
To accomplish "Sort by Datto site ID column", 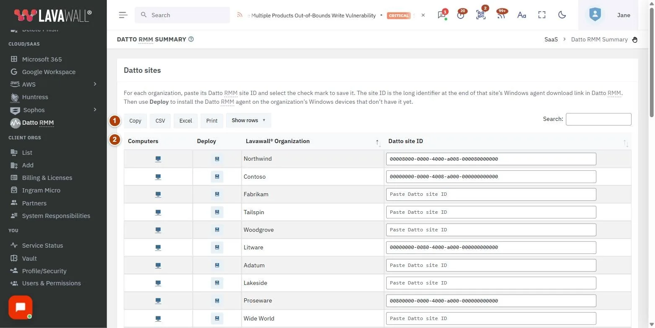I will point(508,141).
